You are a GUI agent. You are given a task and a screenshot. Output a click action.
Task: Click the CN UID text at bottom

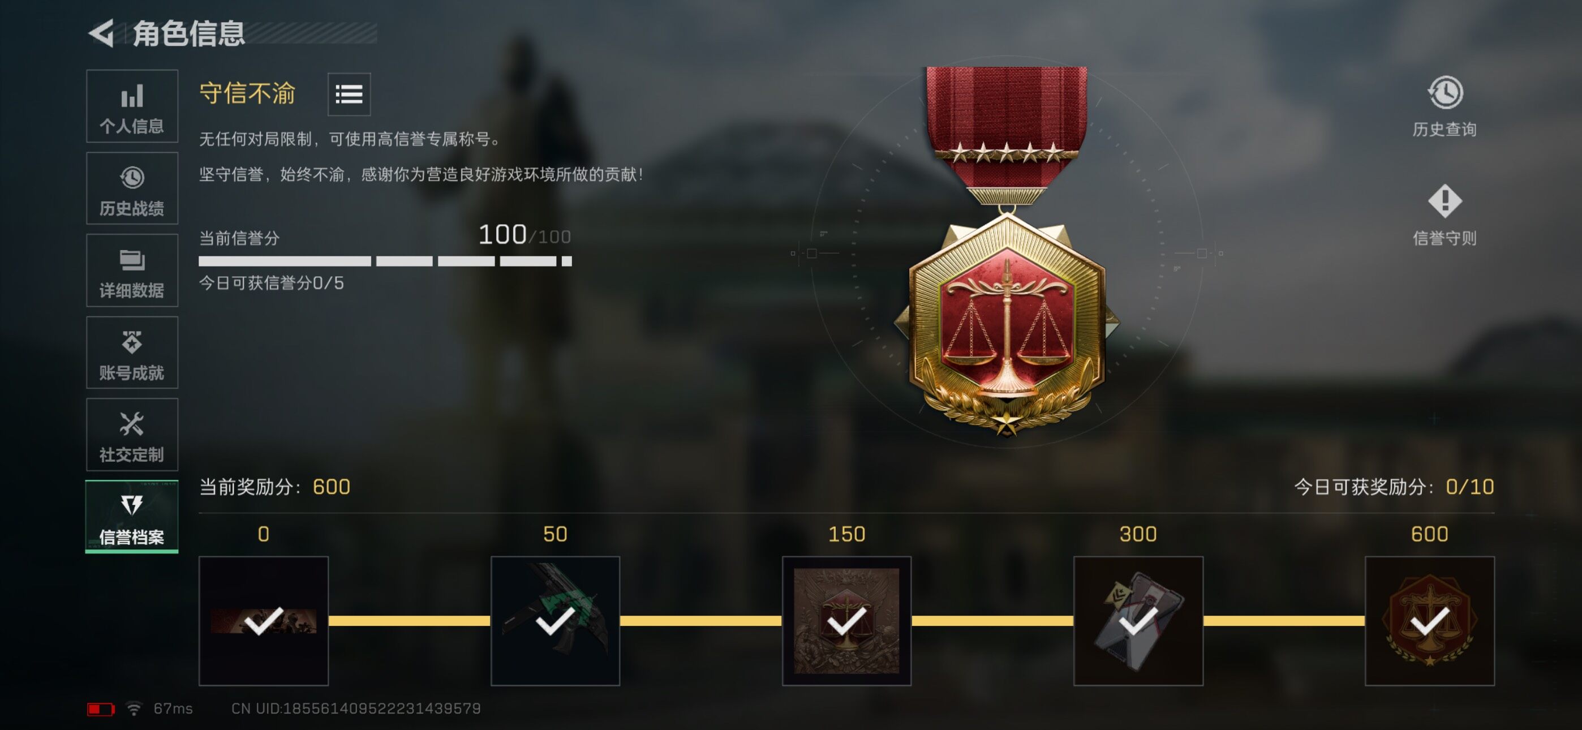(355, 708)
